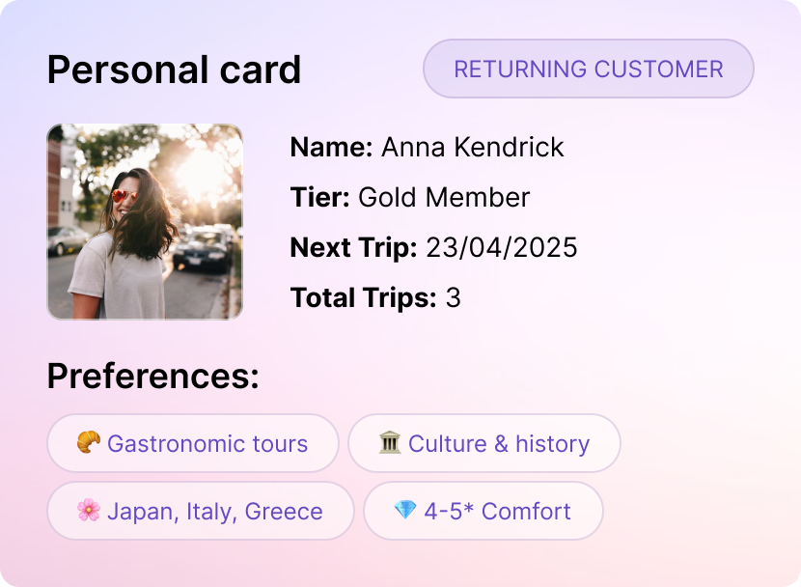Viewport: 801px width, 587px height.
Task: Click the Preferences: section heading
Action: pos(152,377)
